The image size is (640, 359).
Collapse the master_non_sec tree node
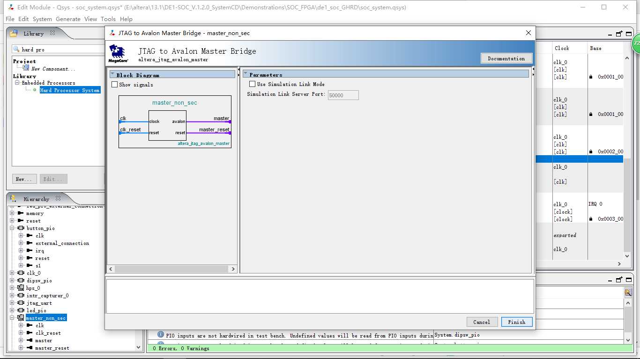click(x=12, y=318)
